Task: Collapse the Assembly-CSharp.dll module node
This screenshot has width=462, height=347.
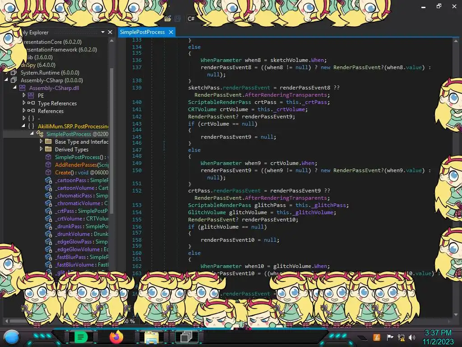Action: pyautogui.click(x=15, y=88)
